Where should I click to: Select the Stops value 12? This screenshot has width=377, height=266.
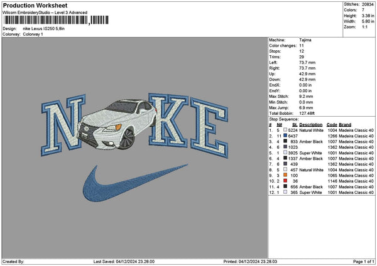coord(302,51)
